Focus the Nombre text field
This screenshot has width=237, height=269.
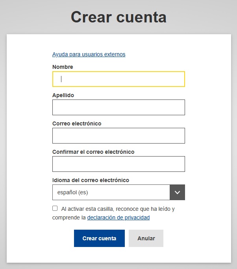tap(119, 79)
